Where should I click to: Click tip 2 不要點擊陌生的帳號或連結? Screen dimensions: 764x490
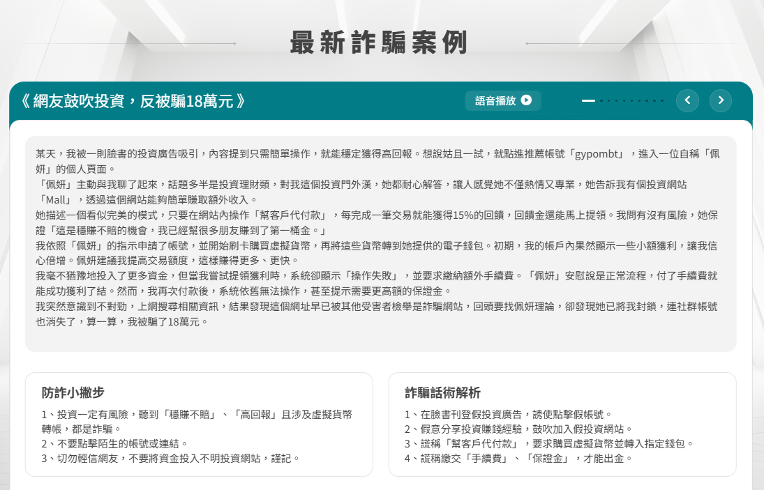coord(114,444)
